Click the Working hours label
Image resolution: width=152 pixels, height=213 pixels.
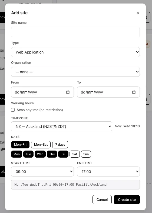pos(22,103)
